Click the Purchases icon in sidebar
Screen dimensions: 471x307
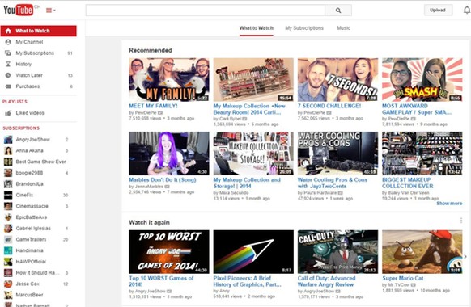pyautogui.click(x=8, y=86)
